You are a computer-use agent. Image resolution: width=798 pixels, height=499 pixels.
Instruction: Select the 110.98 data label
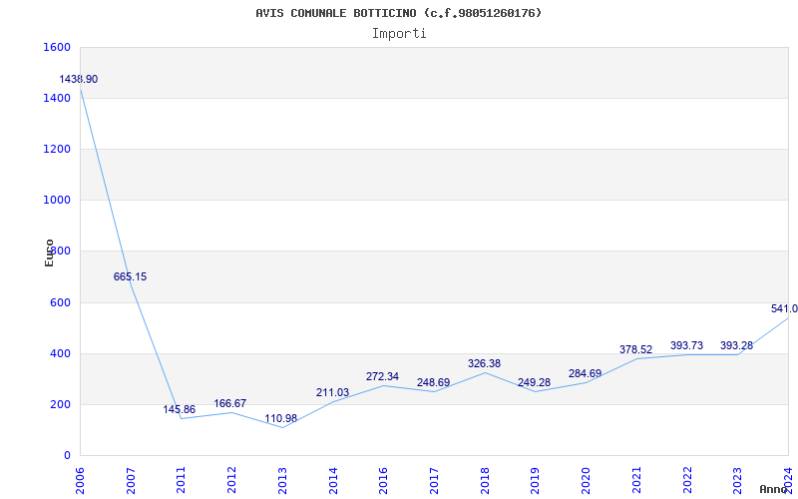point(281,418)
